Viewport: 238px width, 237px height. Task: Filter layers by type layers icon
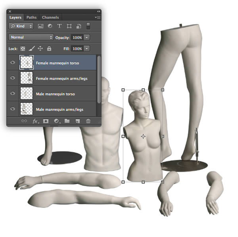pos(59,26)
